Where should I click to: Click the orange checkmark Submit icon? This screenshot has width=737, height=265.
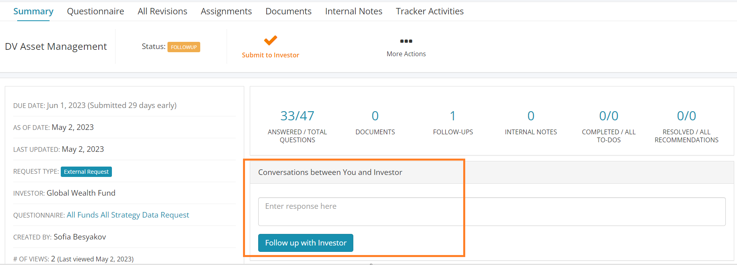(271, 40)
